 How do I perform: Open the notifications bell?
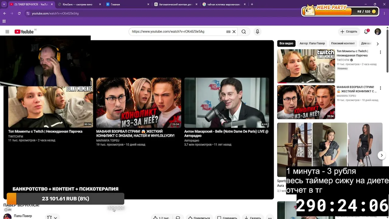pos(366,32)
